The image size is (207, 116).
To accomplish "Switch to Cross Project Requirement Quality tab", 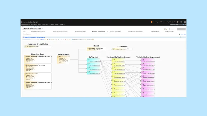I will (136, 32).
